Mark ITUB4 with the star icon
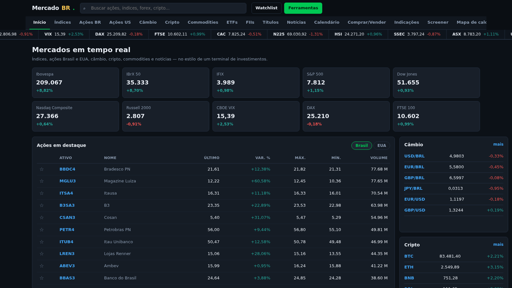 click(x=42, y=242)
